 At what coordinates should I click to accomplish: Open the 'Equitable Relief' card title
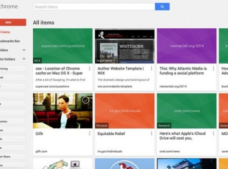111,134
